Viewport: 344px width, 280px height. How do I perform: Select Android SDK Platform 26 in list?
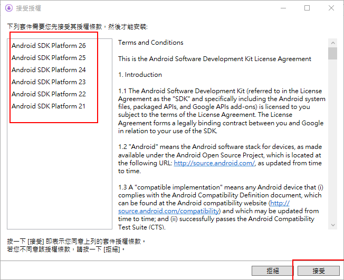click(49, 46)
